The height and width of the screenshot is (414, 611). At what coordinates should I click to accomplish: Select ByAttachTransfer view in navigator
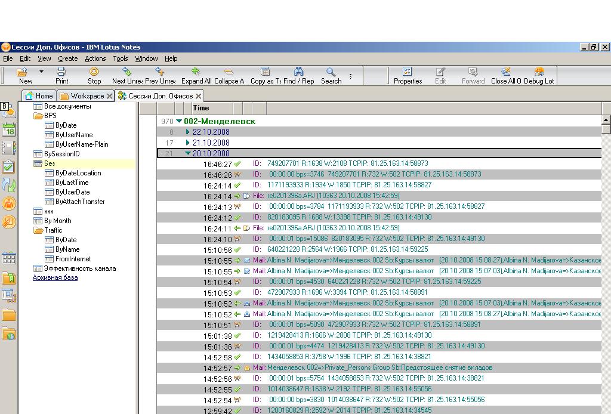(80, 202)
